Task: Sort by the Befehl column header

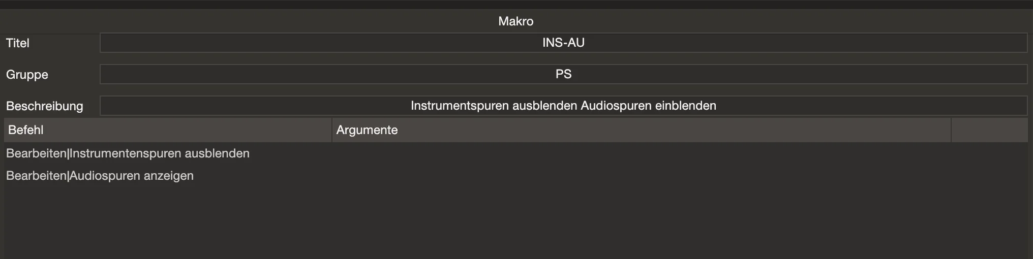Action: click(168, 130)
